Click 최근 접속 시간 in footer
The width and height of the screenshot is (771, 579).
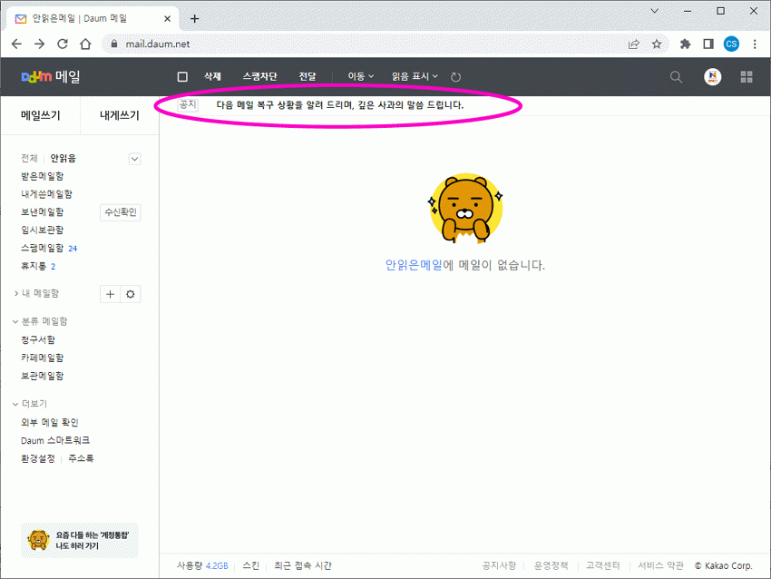tap(303, 565)
